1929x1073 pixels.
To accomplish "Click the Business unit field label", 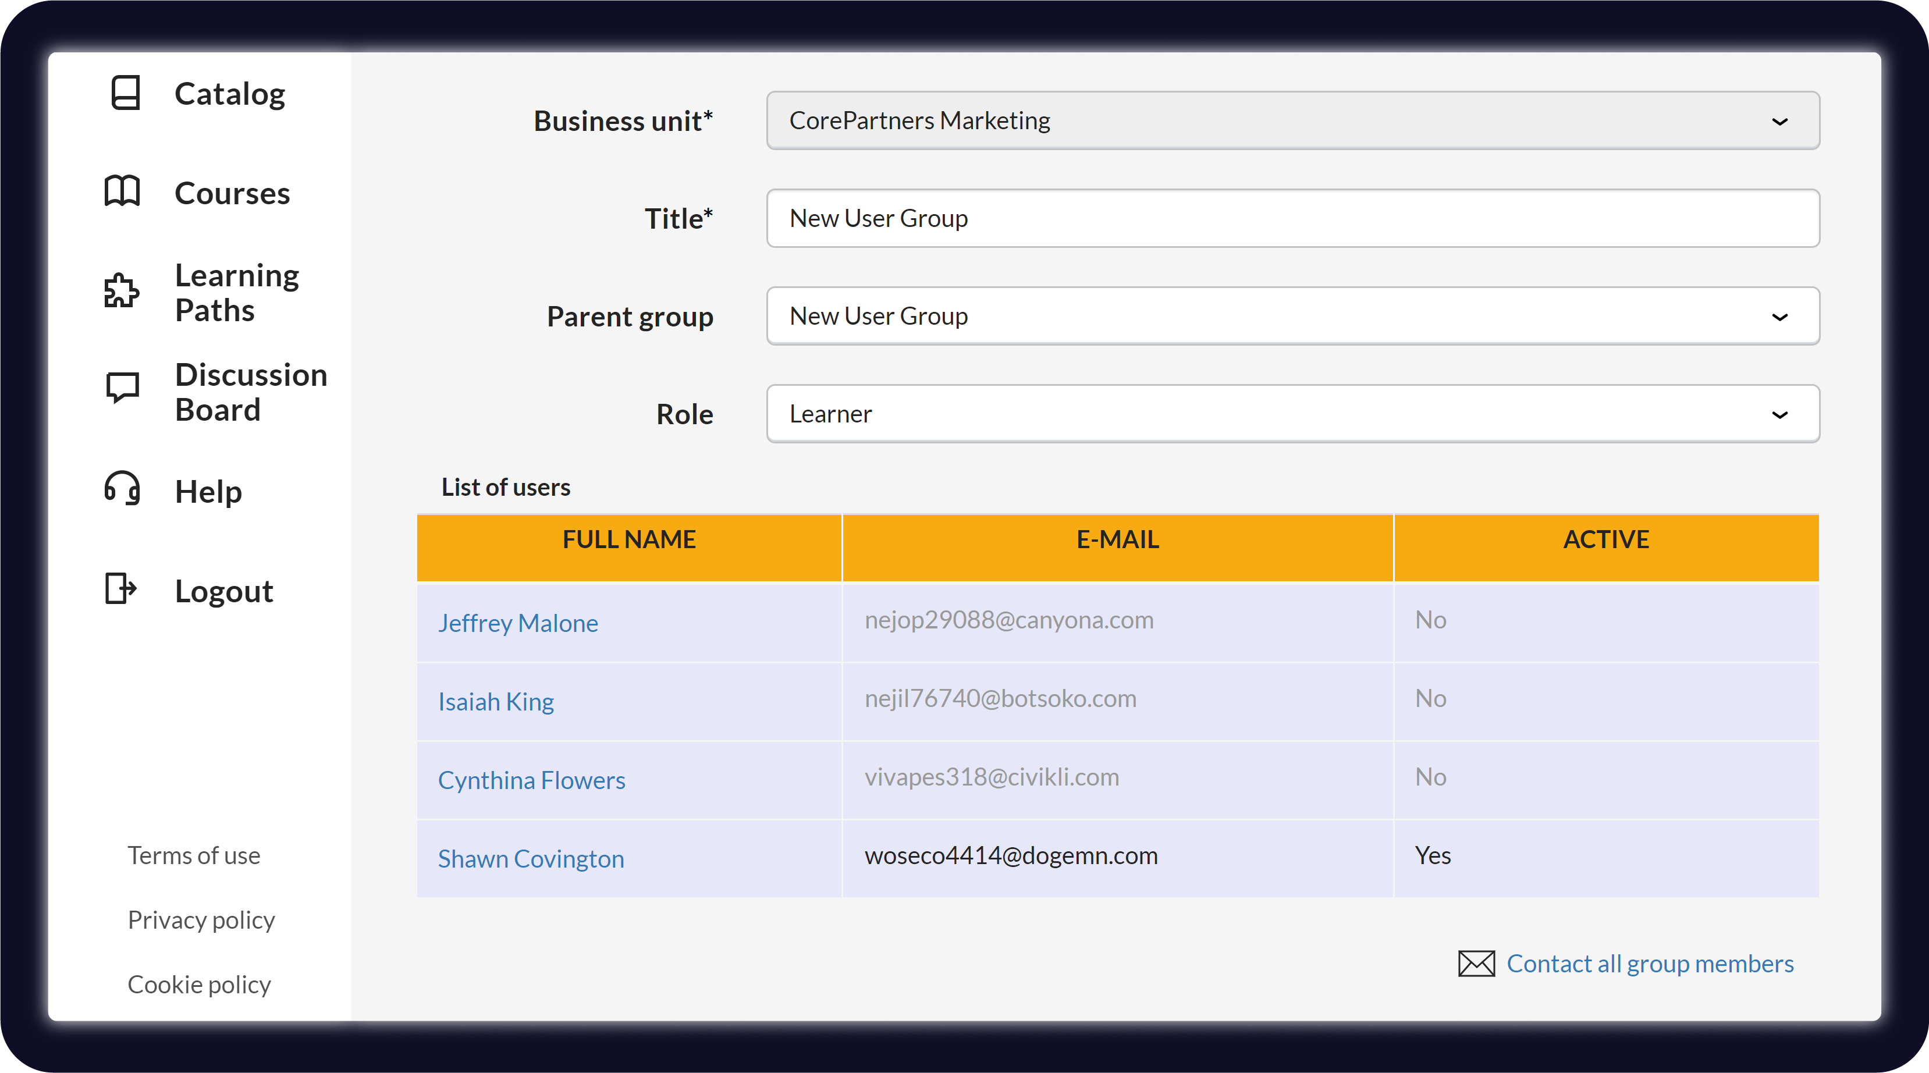I will (623, 121).
